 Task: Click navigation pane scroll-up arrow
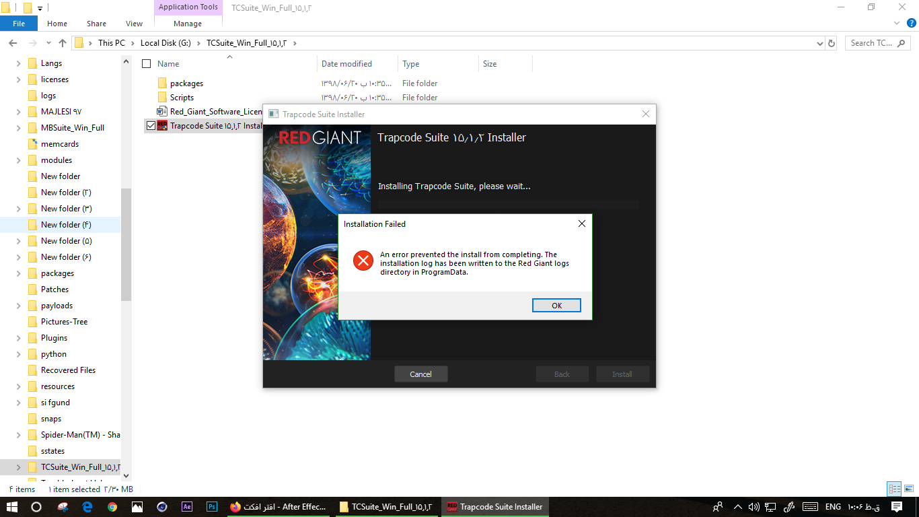(126, 61)
